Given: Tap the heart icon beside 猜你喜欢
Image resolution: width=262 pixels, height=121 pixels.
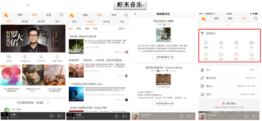Looking at the screenshot, I should click(x=223, y=103).
